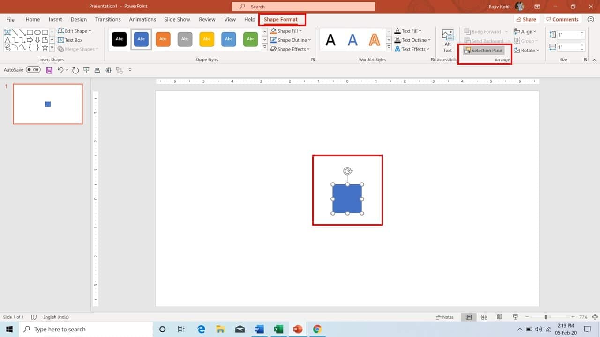
Task: Start Slide Show from status bar icon
Action: [515, 317]
